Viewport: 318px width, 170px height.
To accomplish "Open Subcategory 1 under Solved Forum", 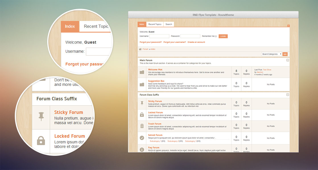I will pyautogui.click(x=156, y=141).
